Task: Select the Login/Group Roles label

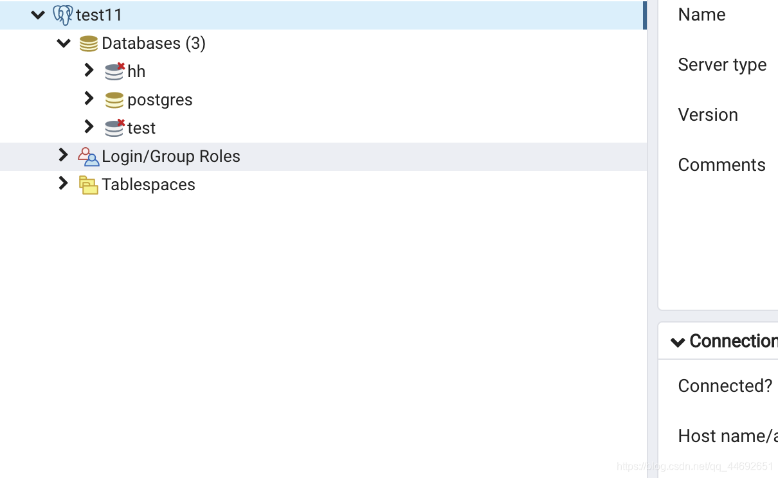Action: [x=171, y=157]
